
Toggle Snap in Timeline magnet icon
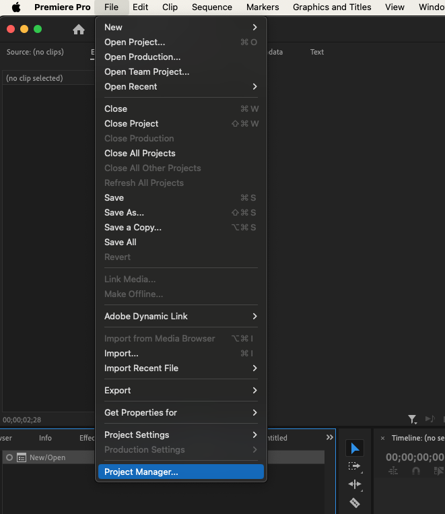(416, 471)
